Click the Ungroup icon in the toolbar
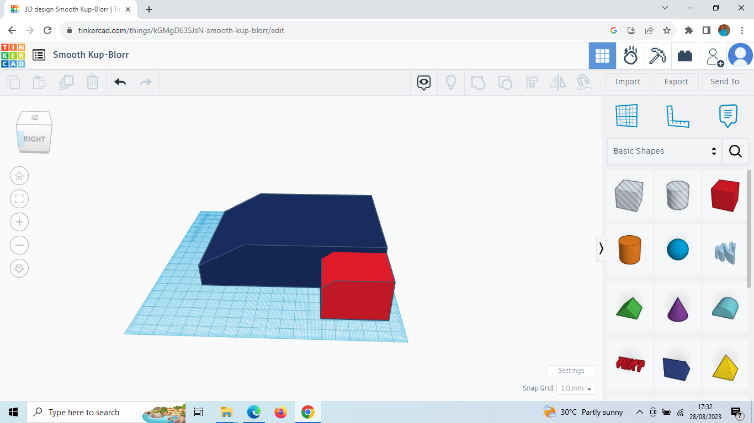Screen dimensions: 754x423 coord(505,82)
